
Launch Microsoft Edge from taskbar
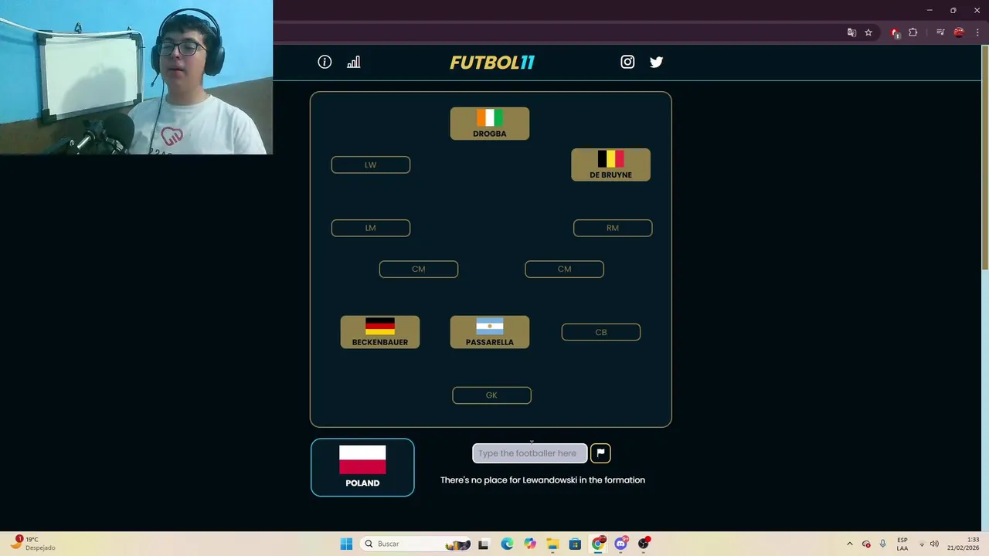507,544
